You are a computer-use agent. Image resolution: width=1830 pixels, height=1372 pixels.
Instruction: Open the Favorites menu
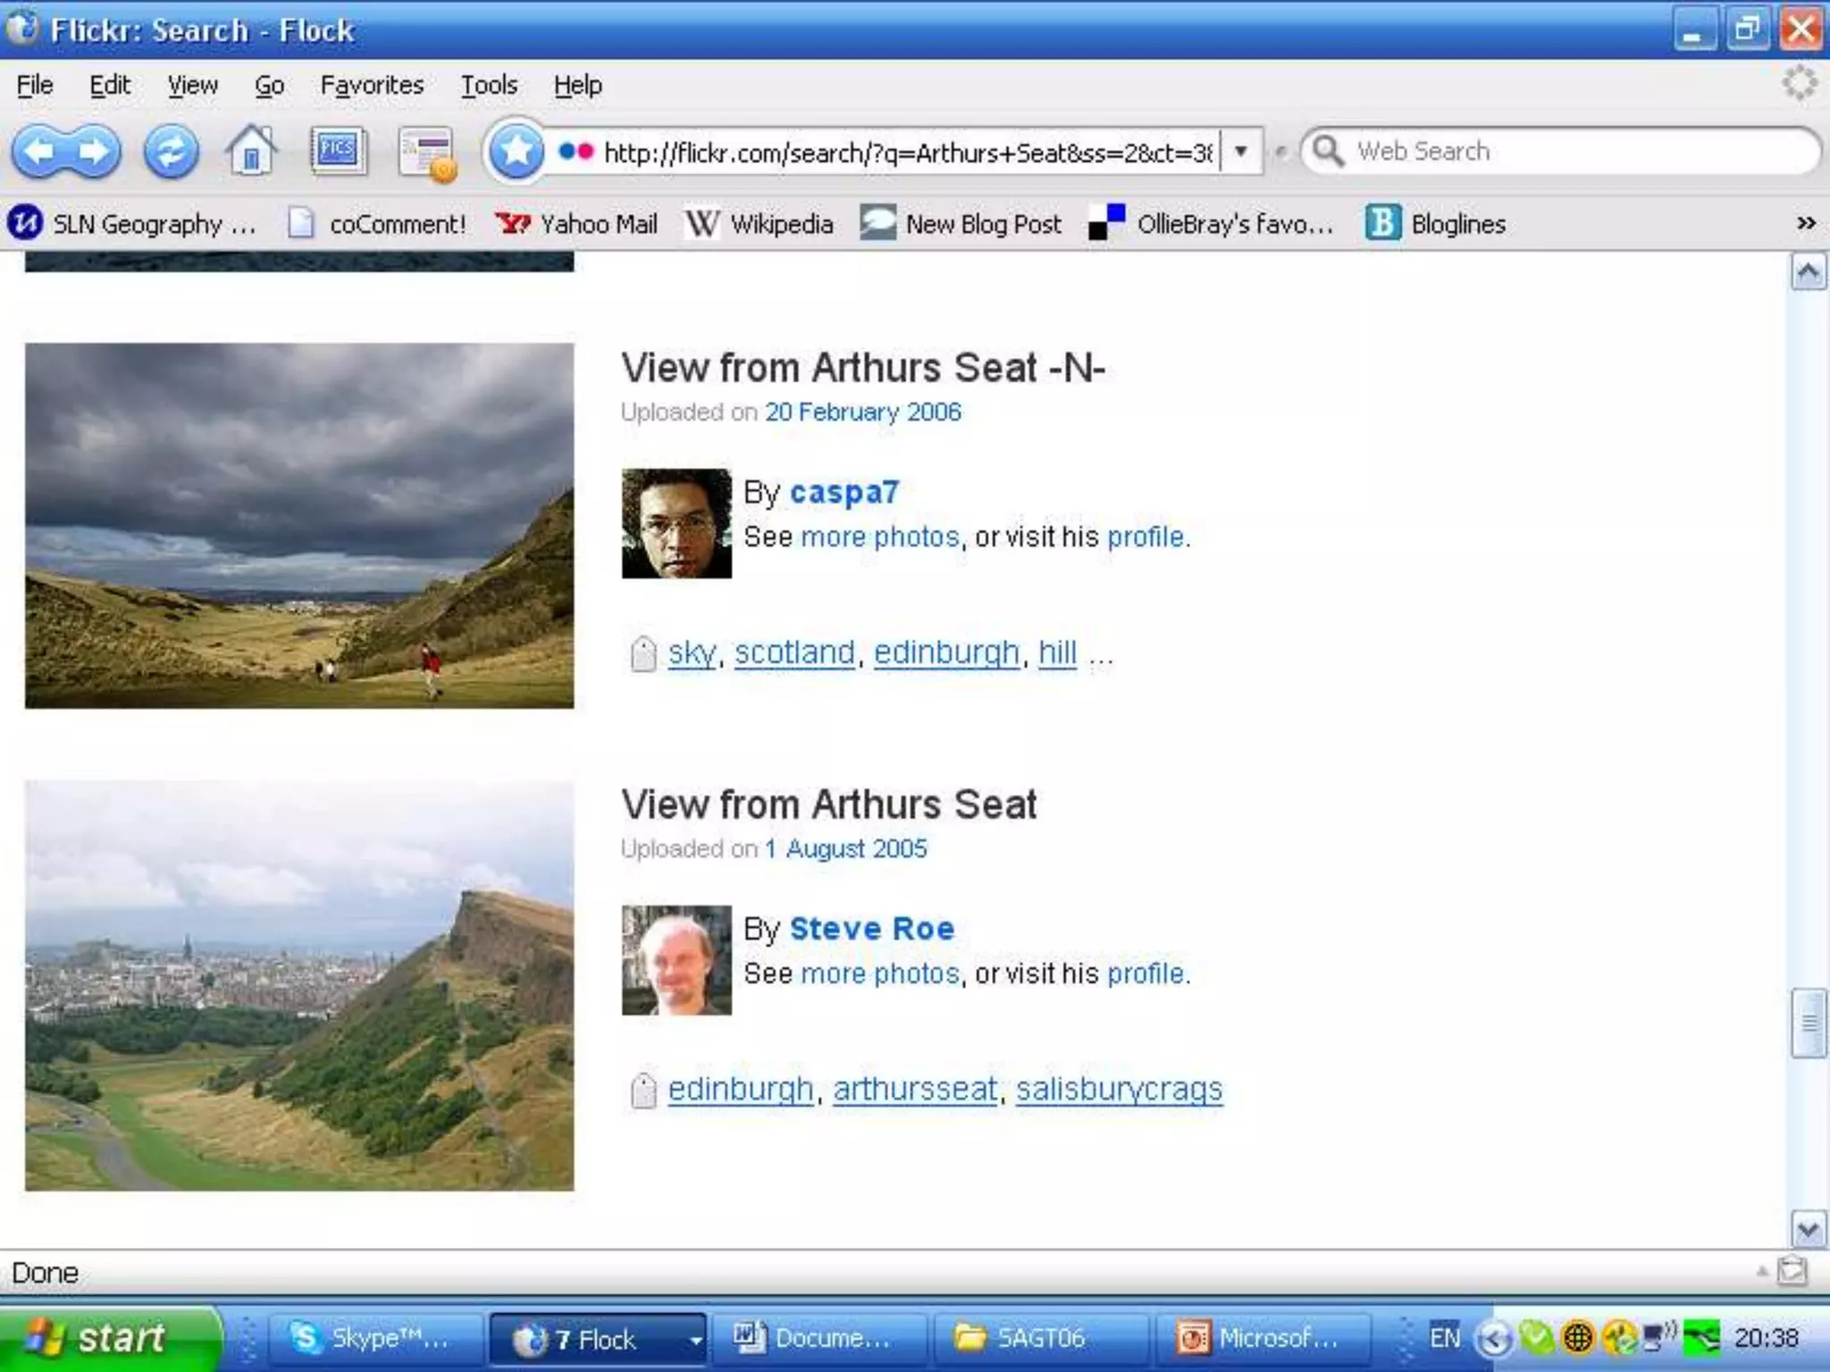[372, 85]
